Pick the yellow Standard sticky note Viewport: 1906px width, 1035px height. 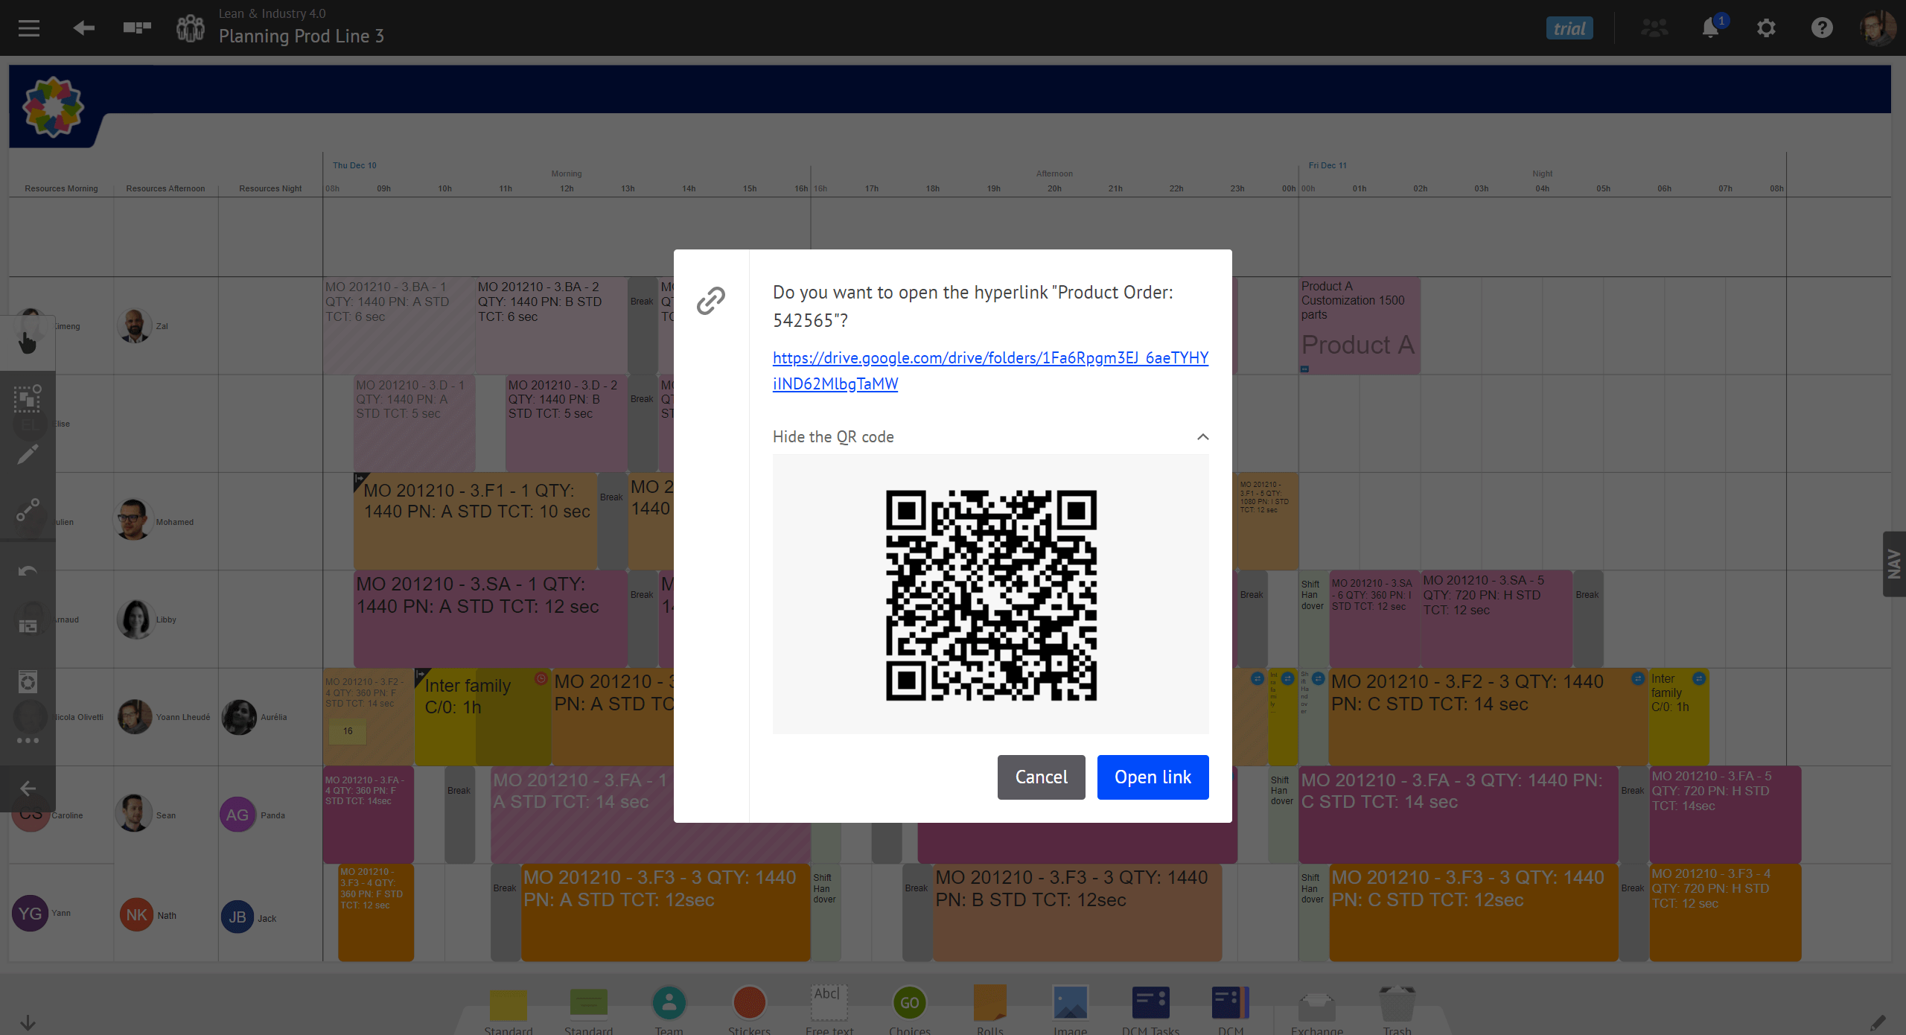click(x=509, y=1005)
